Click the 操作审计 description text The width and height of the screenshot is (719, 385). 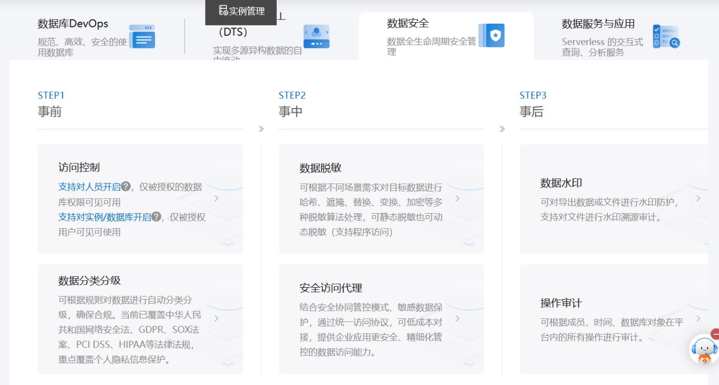point(612,330)
